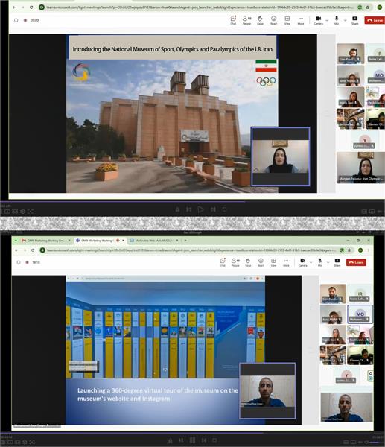Open React menu in the lower meeting
The height and width of the screenshot is (447, 385).
pos(261,262)
